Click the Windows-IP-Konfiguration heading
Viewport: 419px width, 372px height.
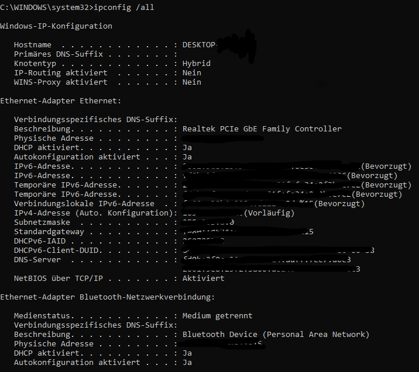pos(56,26)
